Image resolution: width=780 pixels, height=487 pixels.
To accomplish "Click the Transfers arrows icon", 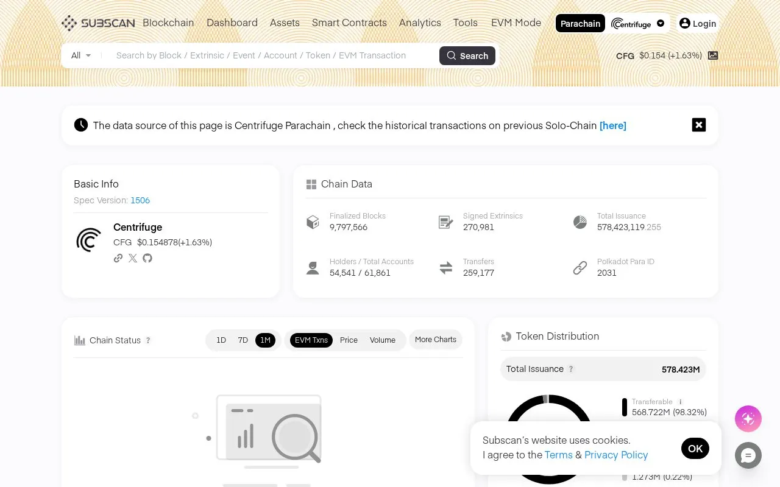I will (x=446, y=268).
